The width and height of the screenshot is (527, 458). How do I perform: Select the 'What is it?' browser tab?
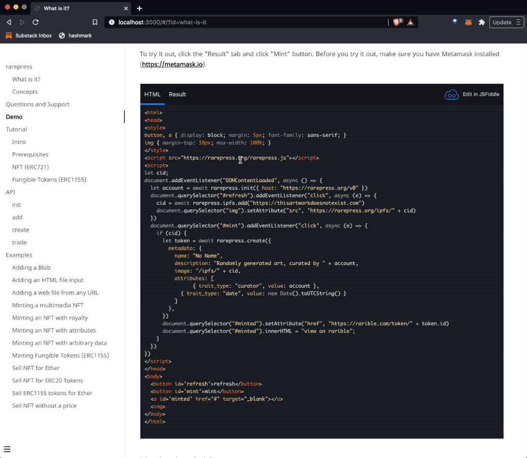[81, 8]
